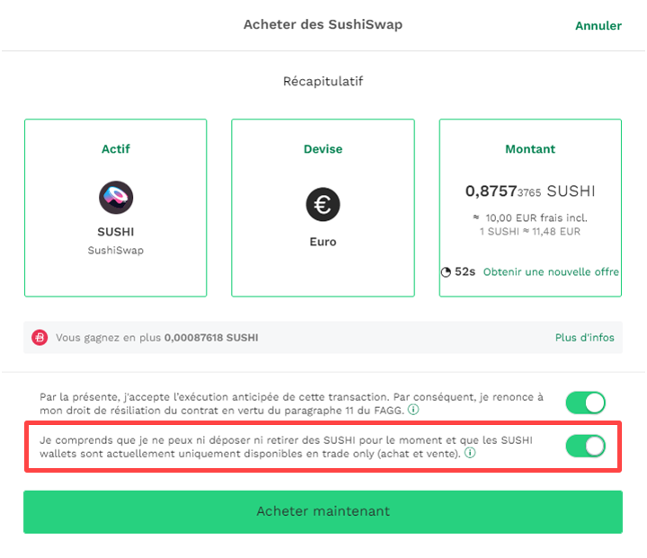
Task: Click the SushiSwap coin logo icon
Action: pyautogui.click(x=116, y=198)
